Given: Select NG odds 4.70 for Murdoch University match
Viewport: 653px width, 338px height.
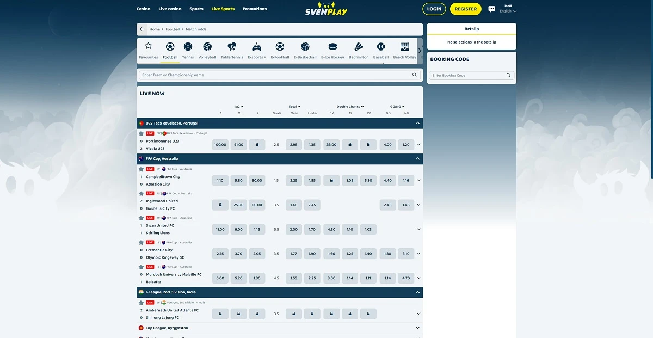Looking at the screenshot, I should pos(406,278).
